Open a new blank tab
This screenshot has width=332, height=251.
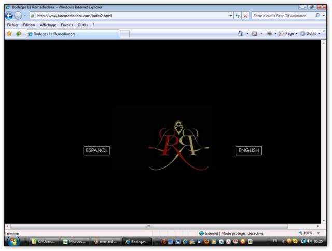click(x=125, y=34)
